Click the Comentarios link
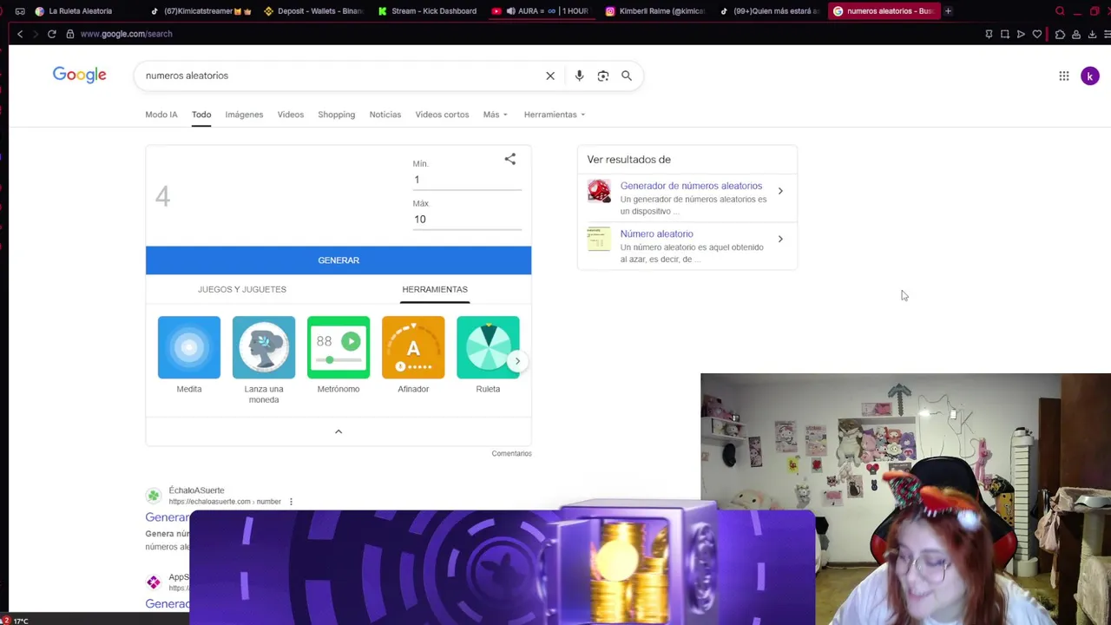Viewport: 1111px width, 625px height. click(x=511, y=453)
